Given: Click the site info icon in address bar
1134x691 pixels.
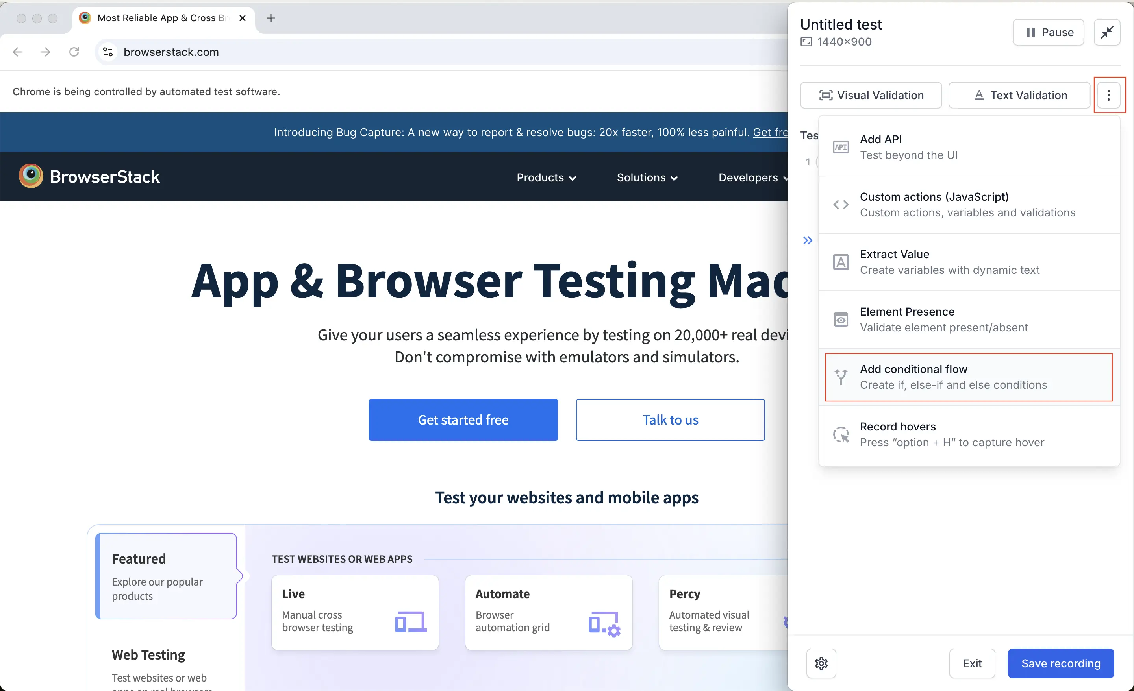Looking at the screenshot, I should point(108,52).
